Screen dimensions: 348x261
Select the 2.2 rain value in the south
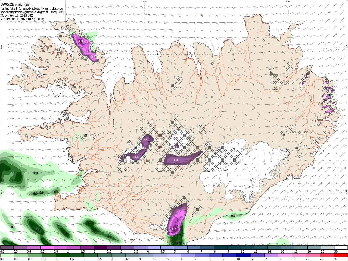(x=179, y=235)
